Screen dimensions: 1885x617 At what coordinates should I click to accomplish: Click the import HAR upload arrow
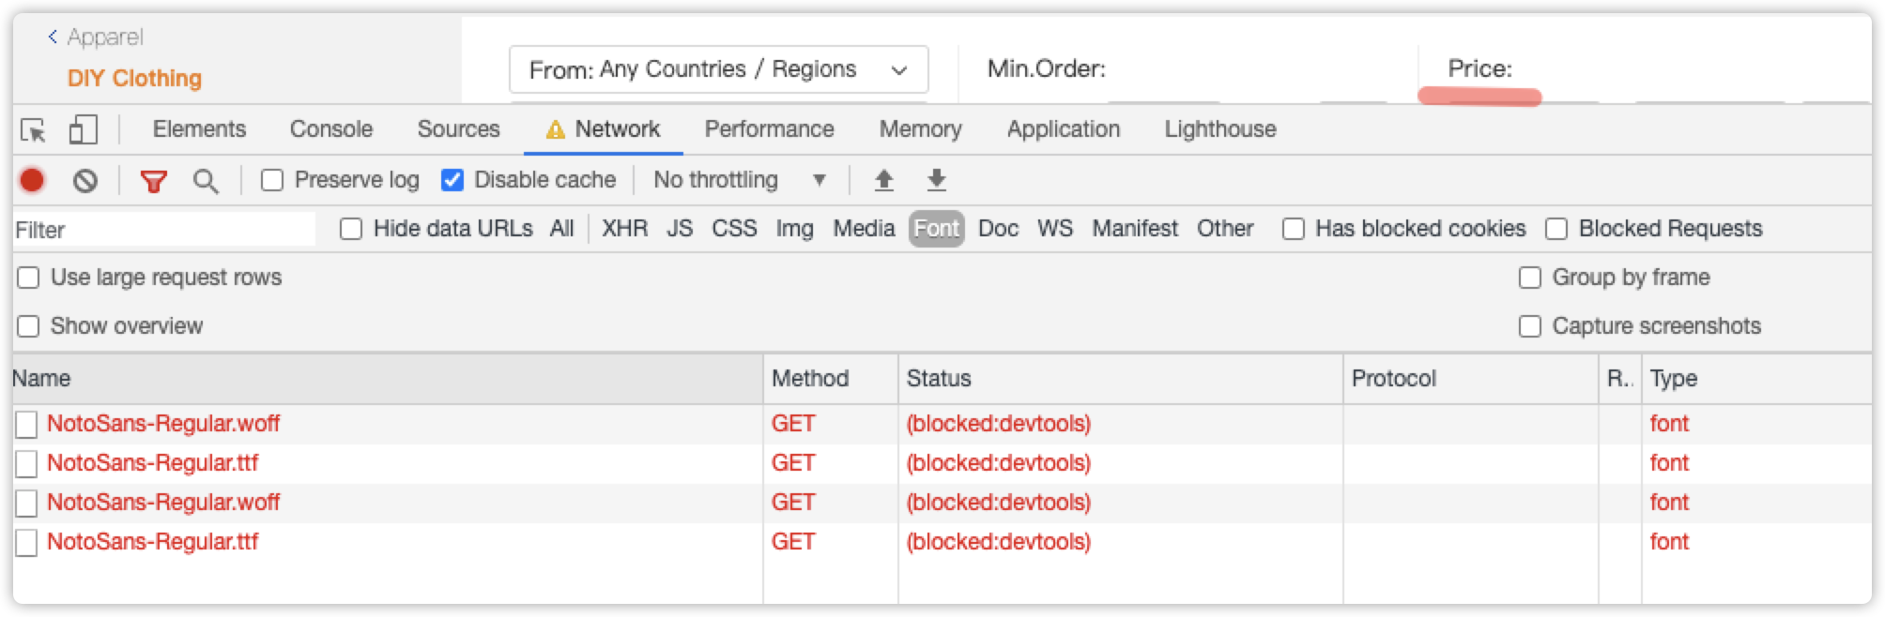point(883,180)
